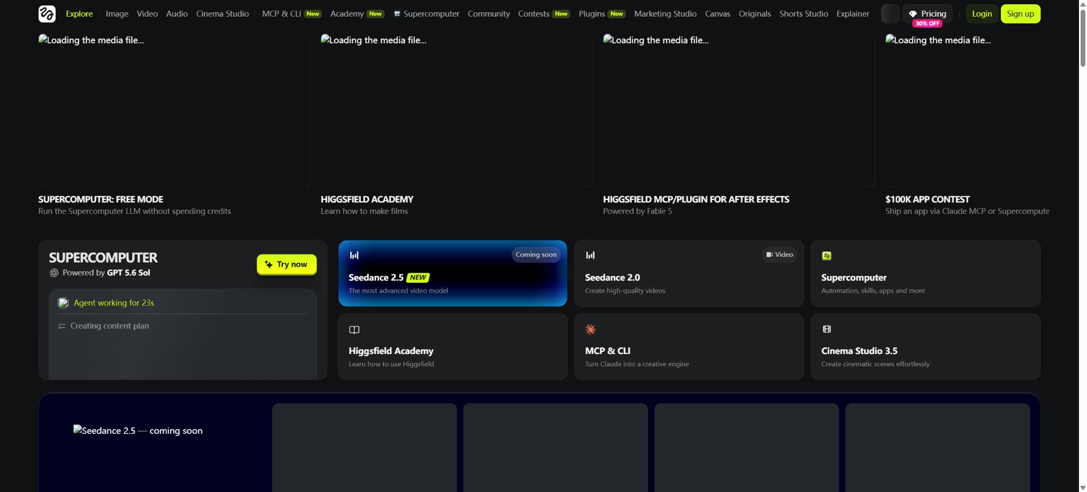The width and height of the screenshot is (1087, 492).
Task: Click the page vertical scrollbar thumb
Action: [1083, 37]
